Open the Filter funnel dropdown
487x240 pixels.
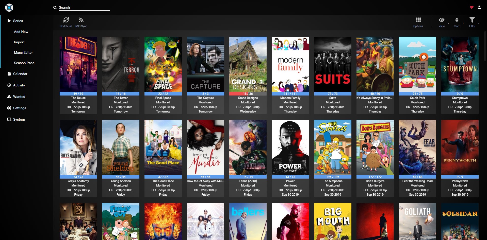pos(472,20)
